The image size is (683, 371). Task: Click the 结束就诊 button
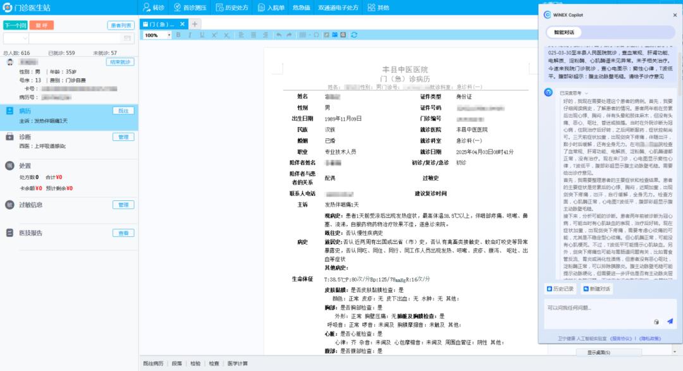pos(120,62)
